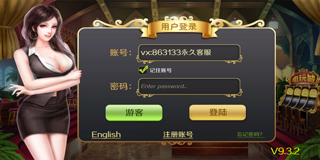
Task: Click into the Enter password field
Action: point(188,86)
